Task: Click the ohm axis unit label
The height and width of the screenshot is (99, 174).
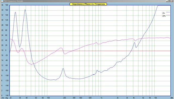Action: coord(3,98)
